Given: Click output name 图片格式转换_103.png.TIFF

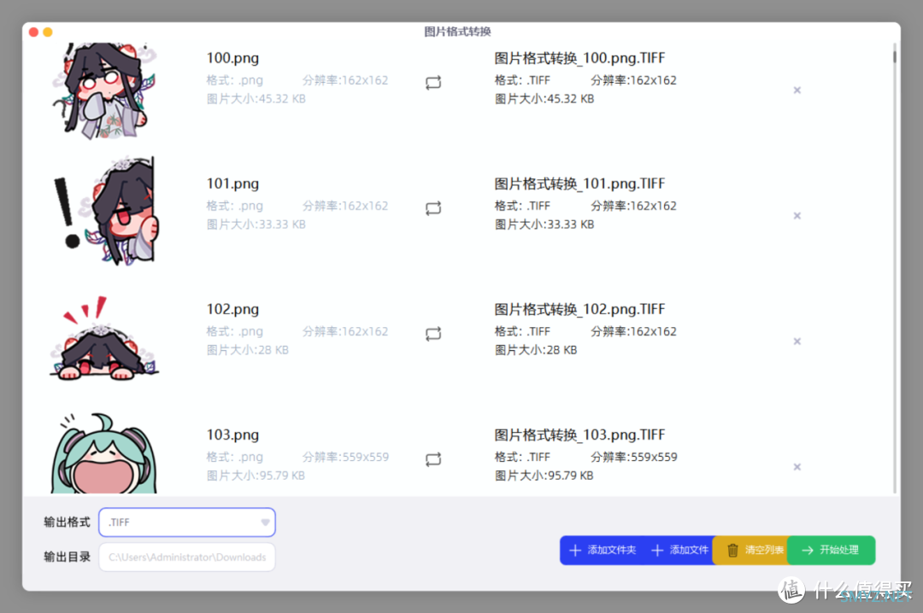Looking at the screenshot, I should (579, 435).
